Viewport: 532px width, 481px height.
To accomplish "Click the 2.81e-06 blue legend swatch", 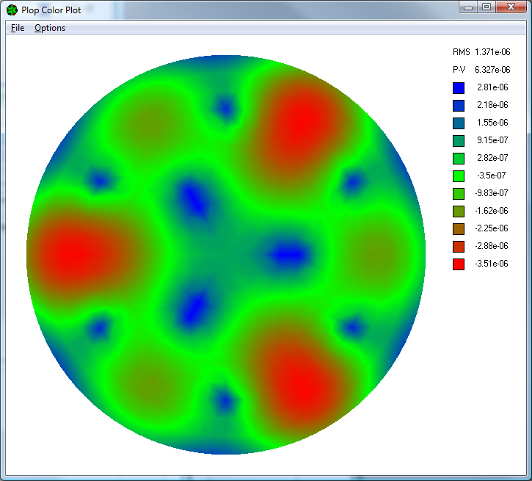I will point(459,88).
